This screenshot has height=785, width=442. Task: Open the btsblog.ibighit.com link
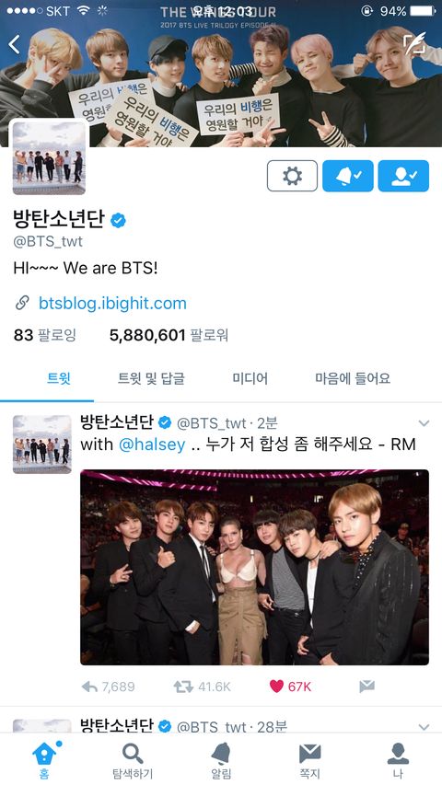[x=112, y=303]
